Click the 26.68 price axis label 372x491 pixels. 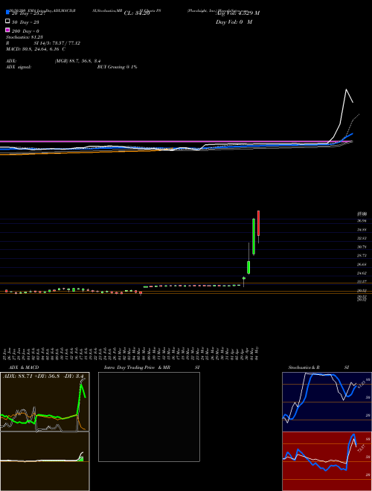tap(362, 264)
